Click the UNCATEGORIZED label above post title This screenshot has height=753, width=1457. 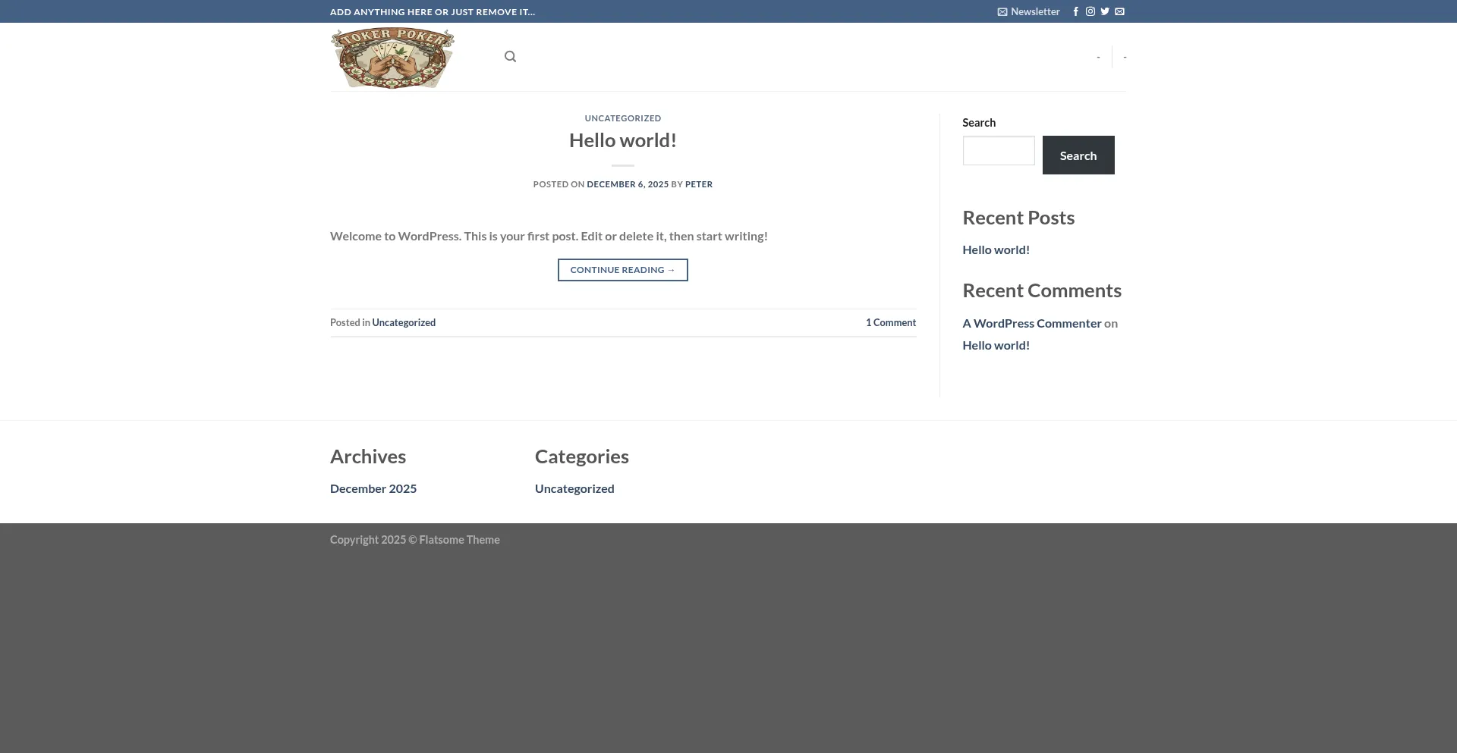coord(622,118)
